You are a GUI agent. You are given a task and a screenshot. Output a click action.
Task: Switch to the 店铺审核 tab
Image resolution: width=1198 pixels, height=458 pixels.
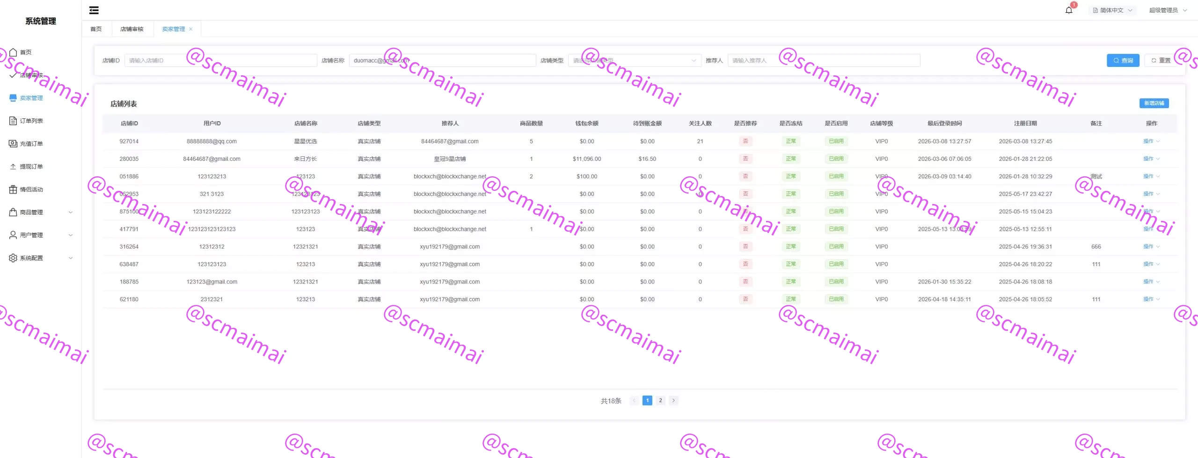(x=132, y=29)
